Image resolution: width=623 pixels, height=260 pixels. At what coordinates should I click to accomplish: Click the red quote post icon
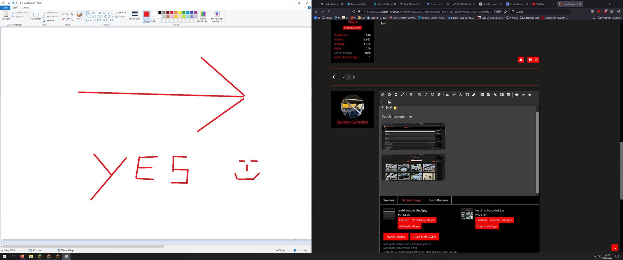[530, 60]
